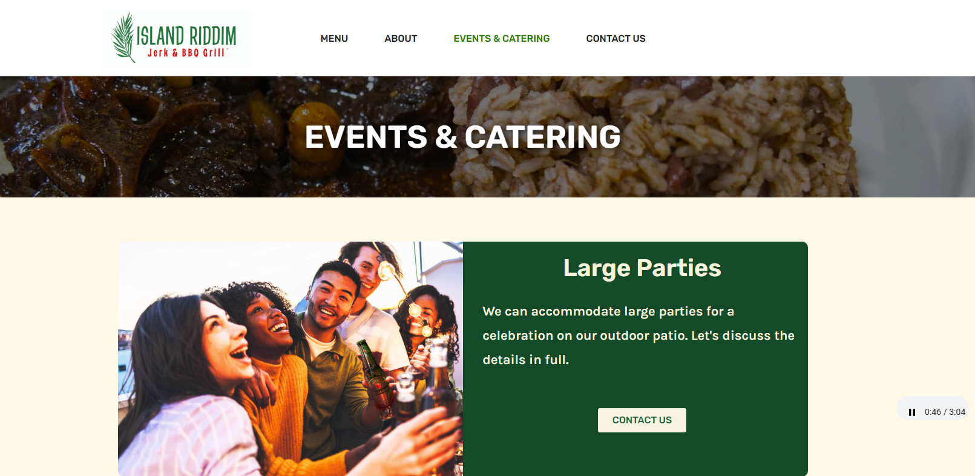
Task: Click the large parties description paragraph
Action: tap(639, 336)
